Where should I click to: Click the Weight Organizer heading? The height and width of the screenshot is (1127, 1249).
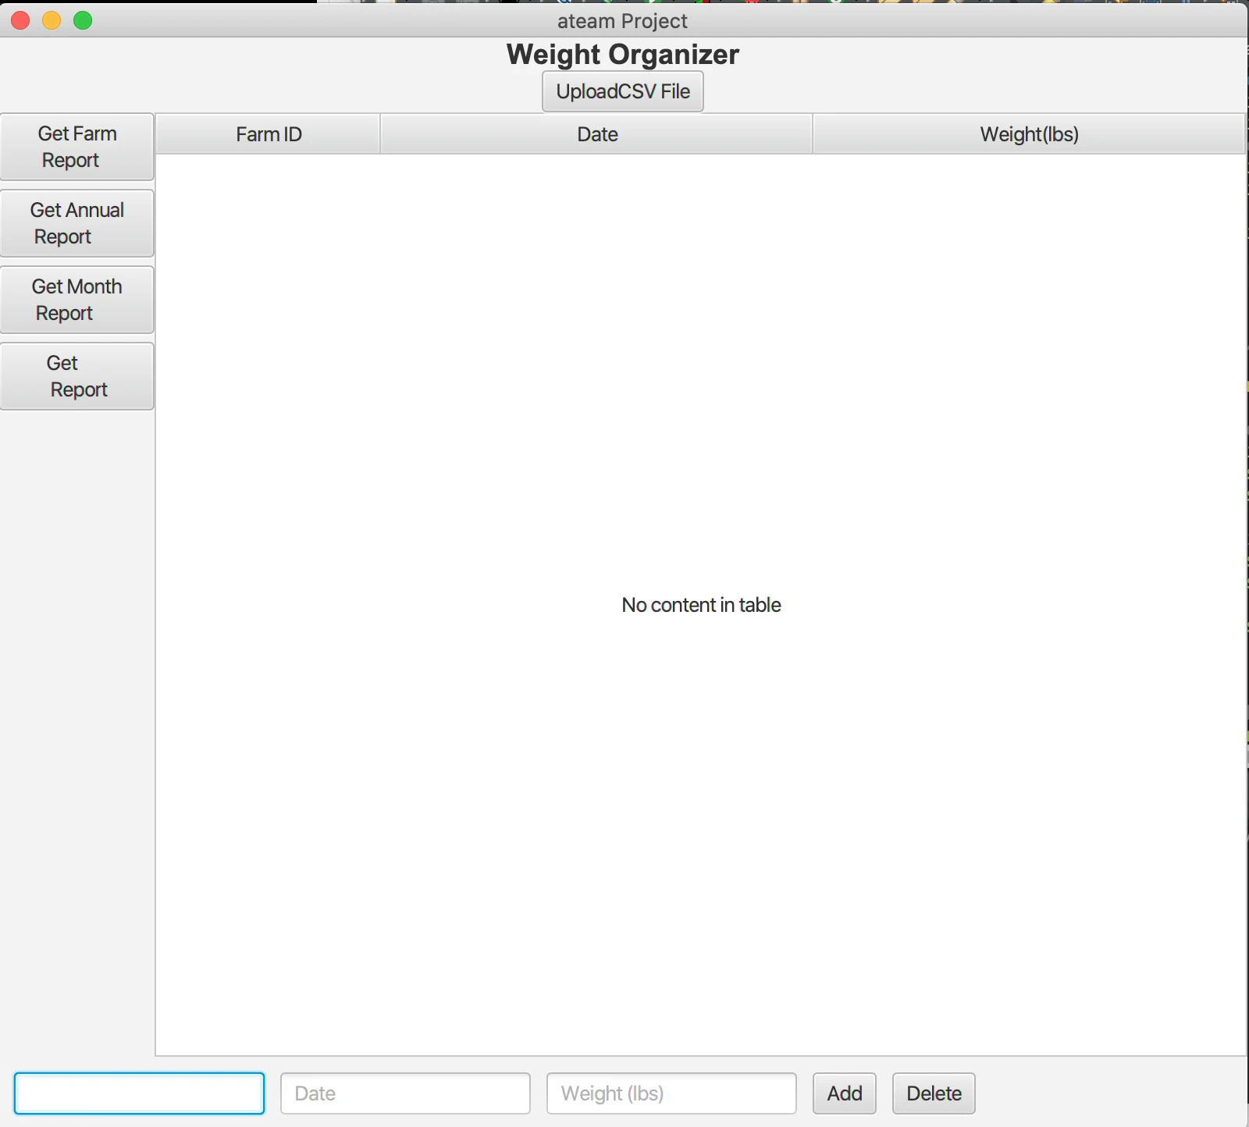click(x=622, y=55)
